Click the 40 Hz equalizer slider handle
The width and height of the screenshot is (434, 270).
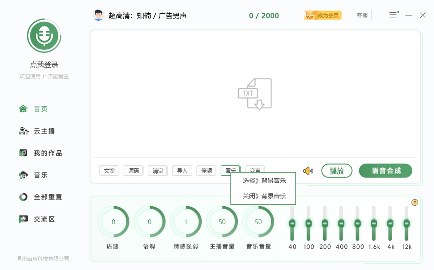[292, 223]
